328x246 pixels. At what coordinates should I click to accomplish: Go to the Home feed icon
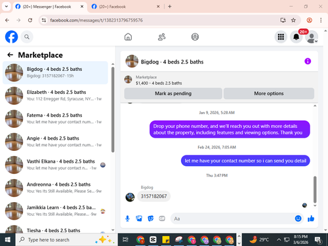point(128,37)
